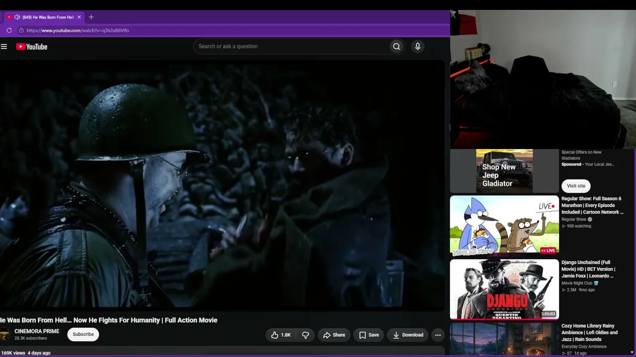The height and width of the screenshot is (357, 636).
Task: View site information icon beside the URL
Action: 21,30
